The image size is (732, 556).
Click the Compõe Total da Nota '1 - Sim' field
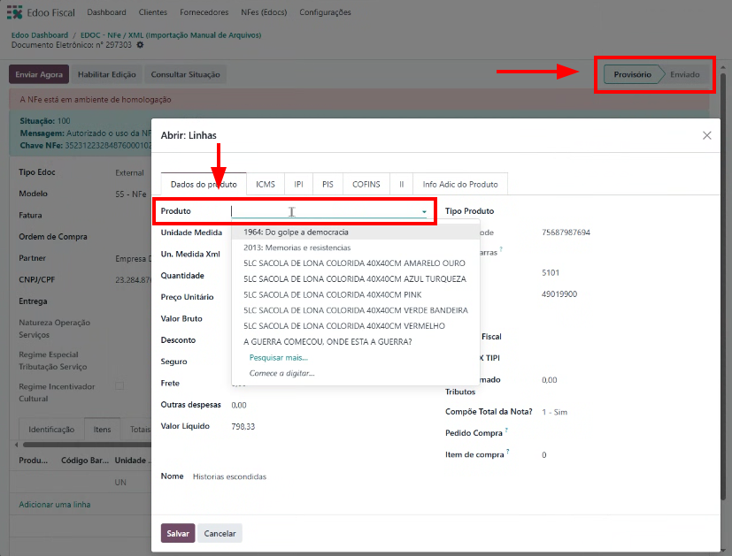[x=555, y=412]
